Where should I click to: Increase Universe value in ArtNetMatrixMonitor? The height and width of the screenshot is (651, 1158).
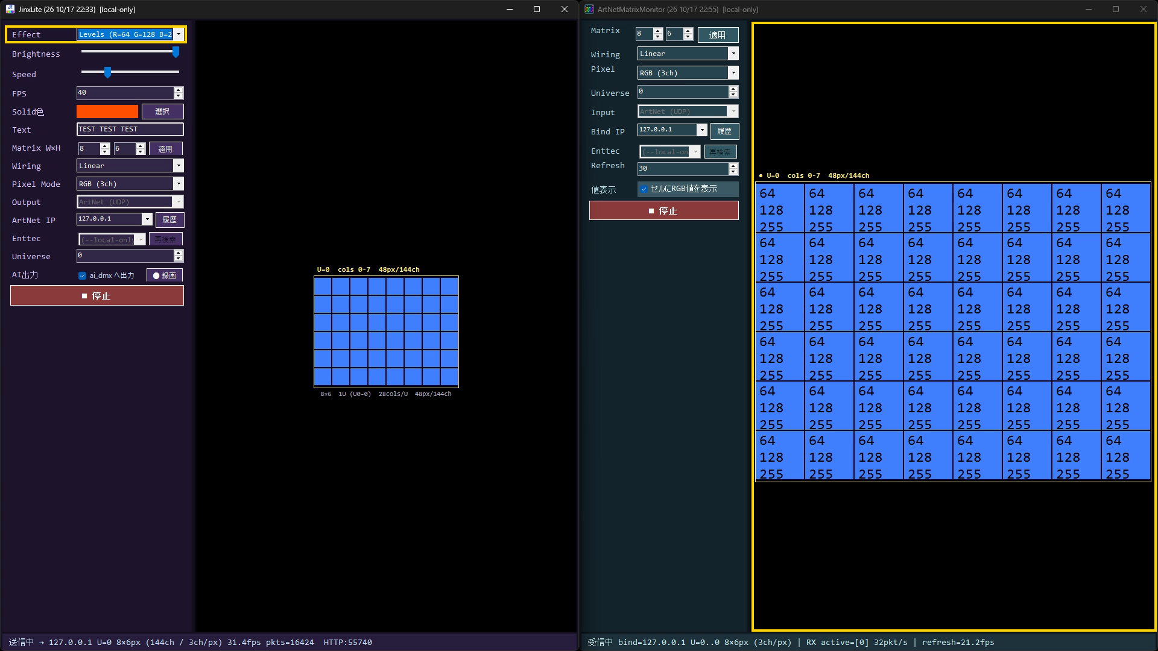click(733, 89)
